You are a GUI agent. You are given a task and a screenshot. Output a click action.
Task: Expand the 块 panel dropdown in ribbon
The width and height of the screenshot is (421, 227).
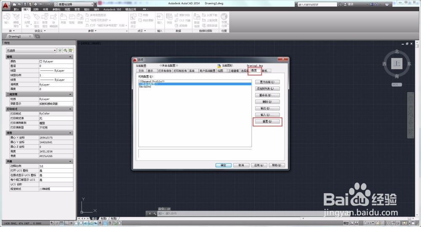point(11,31)
